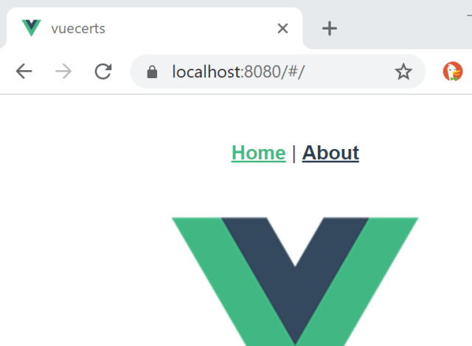The width and height of the screenshot is (472, 346).
Task: Close the vuecerts tab
Action: coord(282,29)
